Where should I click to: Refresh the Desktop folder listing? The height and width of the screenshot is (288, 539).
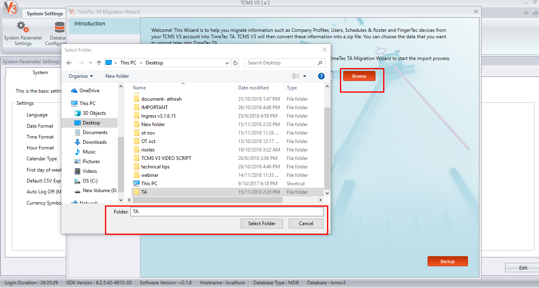point(236,63)
